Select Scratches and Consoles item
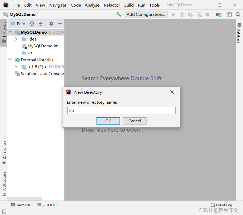 [39, 74]
